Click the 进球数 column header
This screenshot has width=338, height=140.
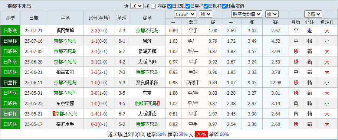click(x=327, y=22)
